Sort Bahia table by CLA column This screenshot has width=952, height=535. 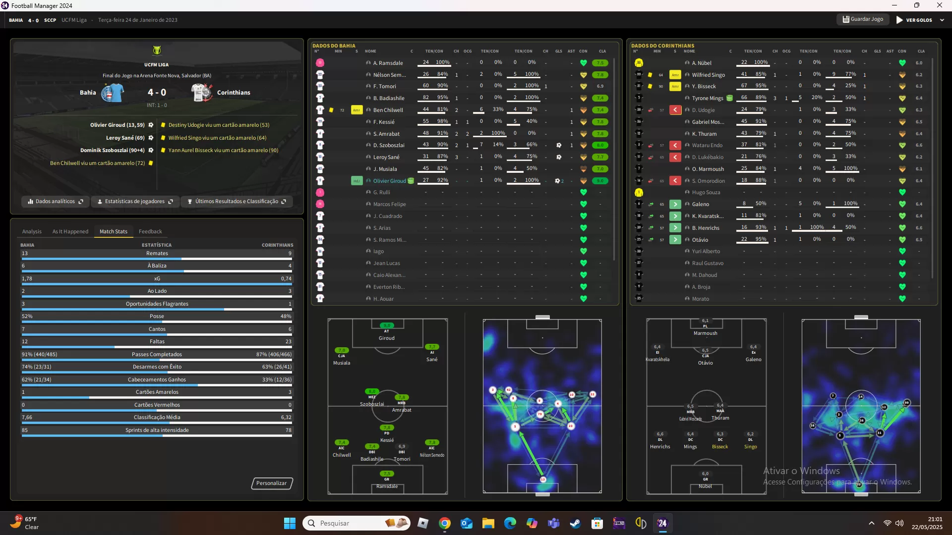click(x=602, y=51)
